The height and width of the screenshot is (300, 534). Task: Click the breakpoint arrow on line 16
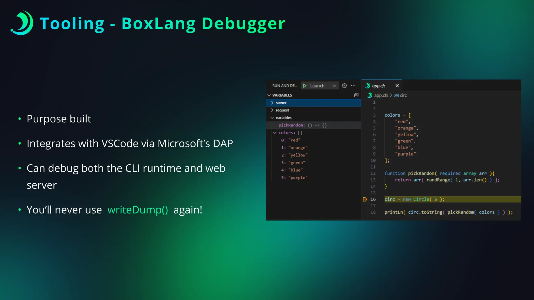(365, 199)
